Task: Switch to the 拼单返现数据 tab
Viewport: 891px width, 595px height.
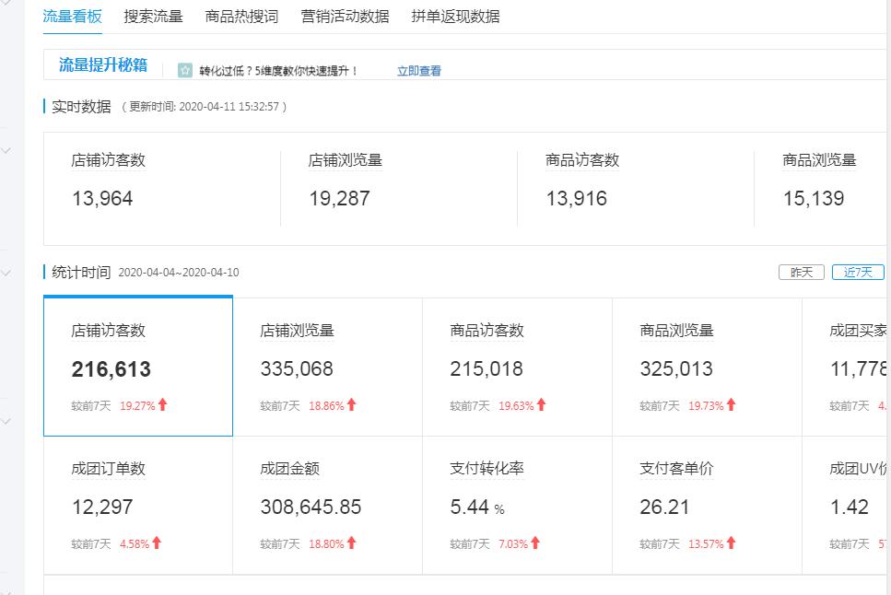Action: pos(455,16)
